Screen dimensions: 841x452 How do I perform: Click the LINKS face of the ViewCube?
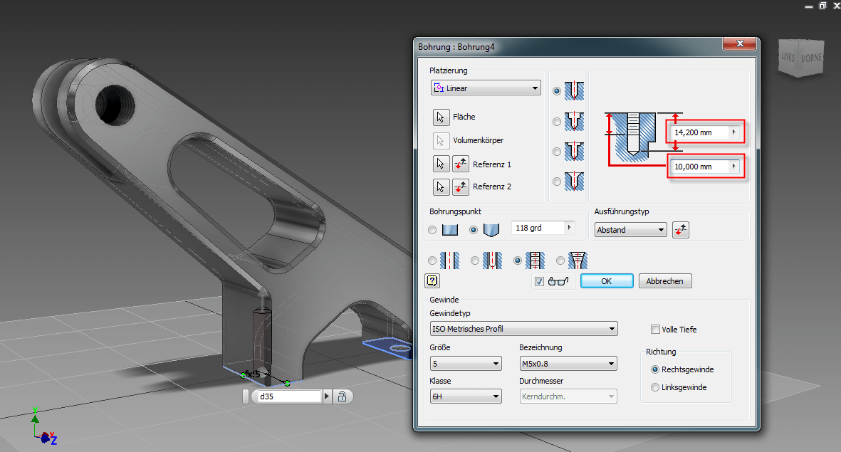tap(788, 56)
